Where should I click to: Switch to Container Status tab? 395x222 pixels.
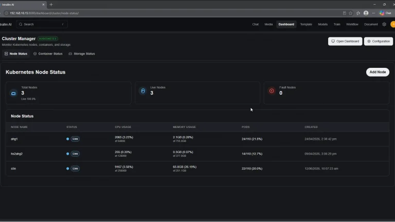48,53
